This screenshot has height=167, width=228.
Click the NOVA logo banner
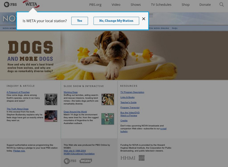pyautogui.click(x=9, y=19)
